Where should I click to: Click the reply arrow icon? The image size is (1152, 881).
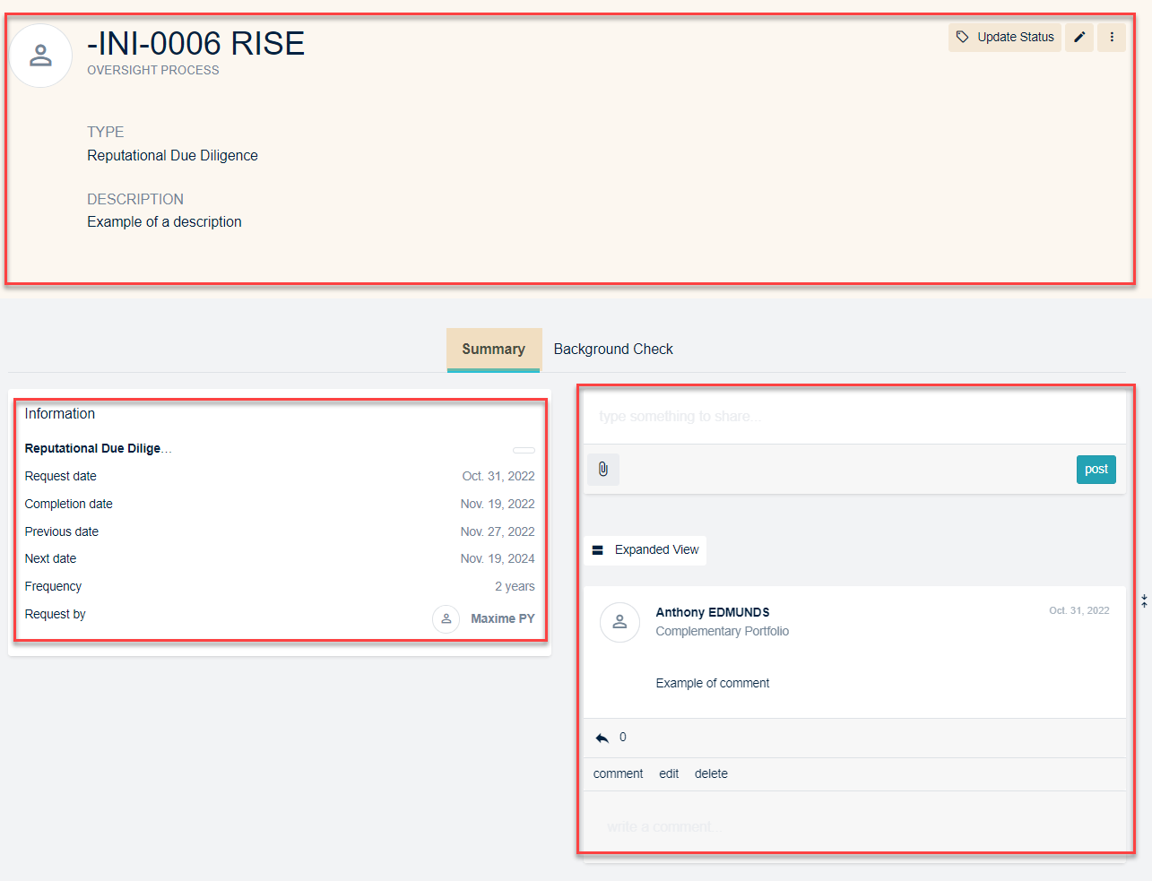(x=602, y=738)
